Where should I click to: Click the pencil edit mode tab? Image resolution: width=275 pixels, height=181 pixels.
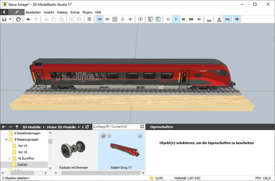tap(16, 12)
